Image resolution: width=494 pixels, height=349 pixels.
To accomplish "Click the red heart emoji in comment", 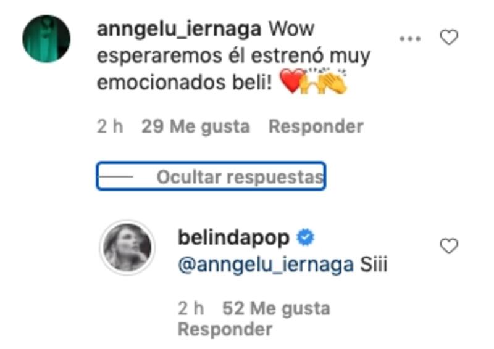I will tap(291, 81).
